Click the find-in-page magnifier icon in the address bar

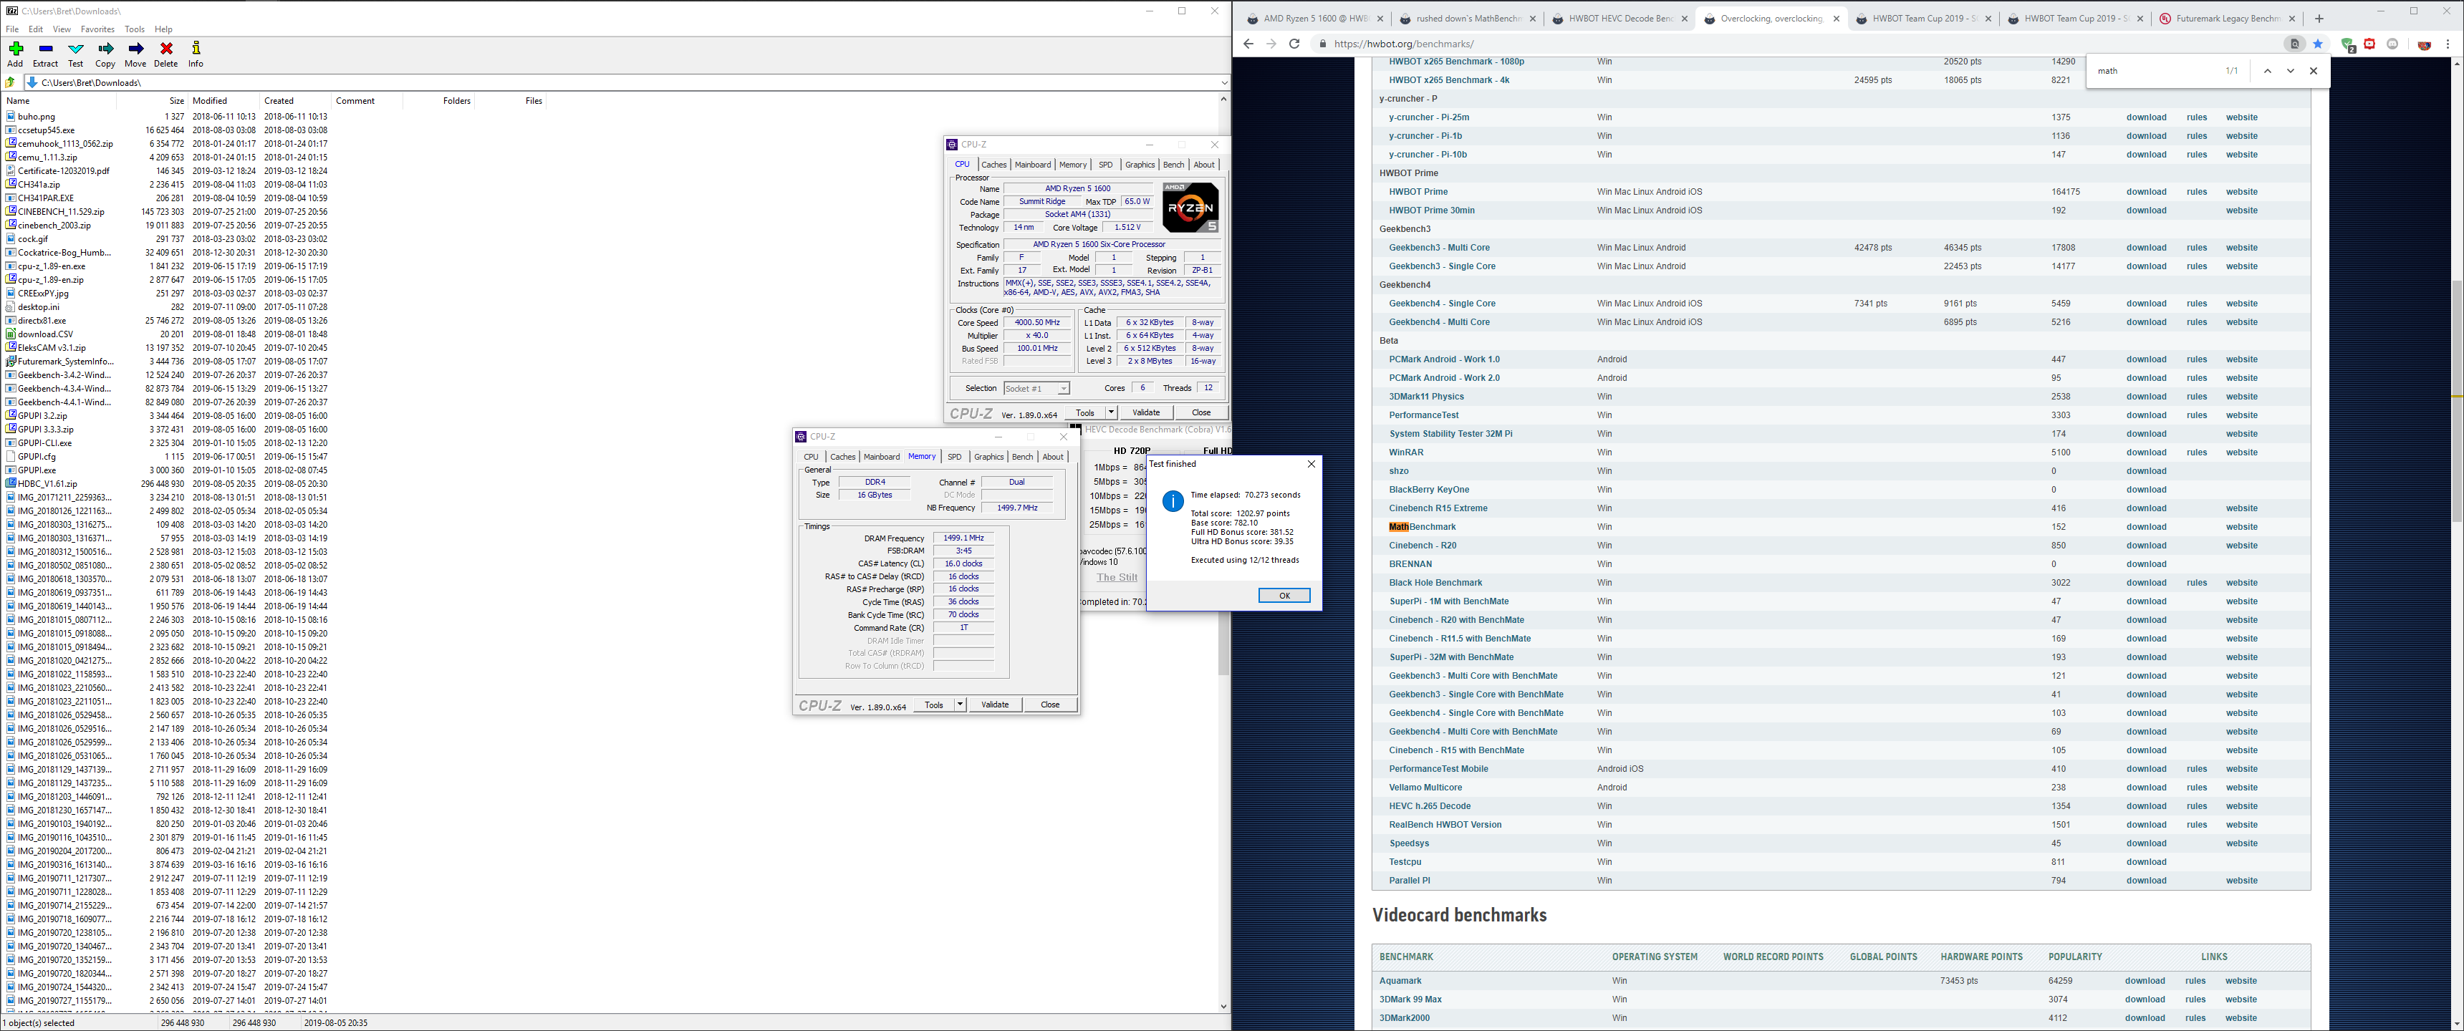(2295, 44)
